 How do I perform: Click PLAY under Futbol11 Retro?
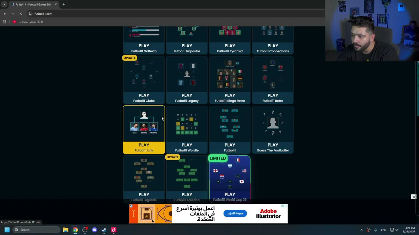(273, 95)
